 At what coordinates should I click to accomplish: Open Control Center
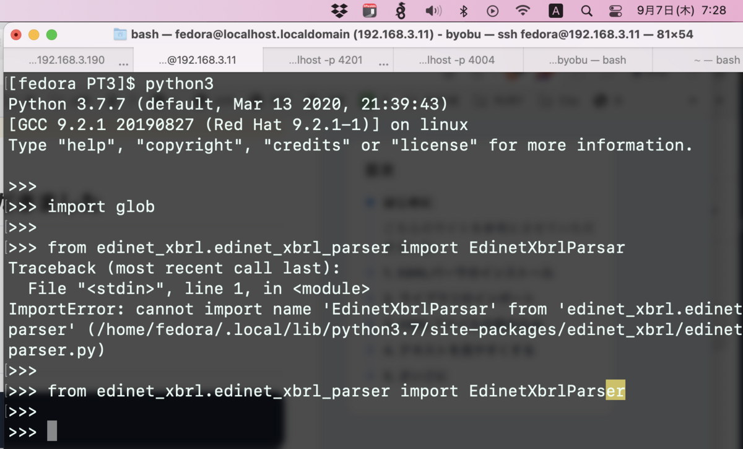pos(615,10)
